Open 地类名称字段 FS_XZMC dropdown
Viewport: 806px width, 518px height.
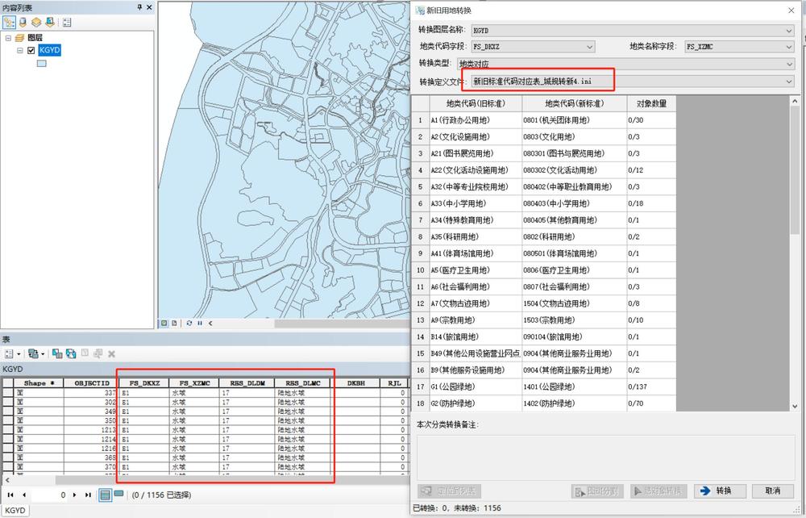pos(788,47)
